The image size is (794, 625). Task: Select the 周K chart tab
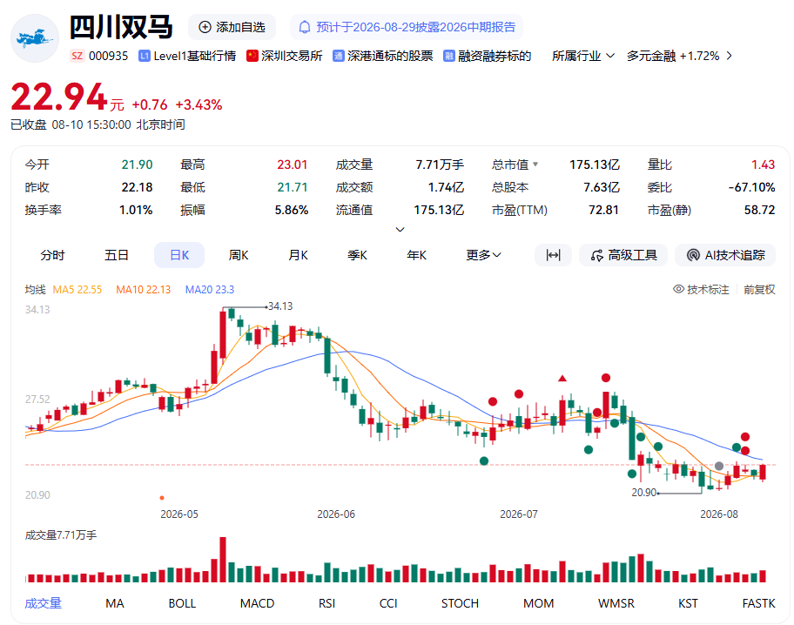click(x=239, y=255)
